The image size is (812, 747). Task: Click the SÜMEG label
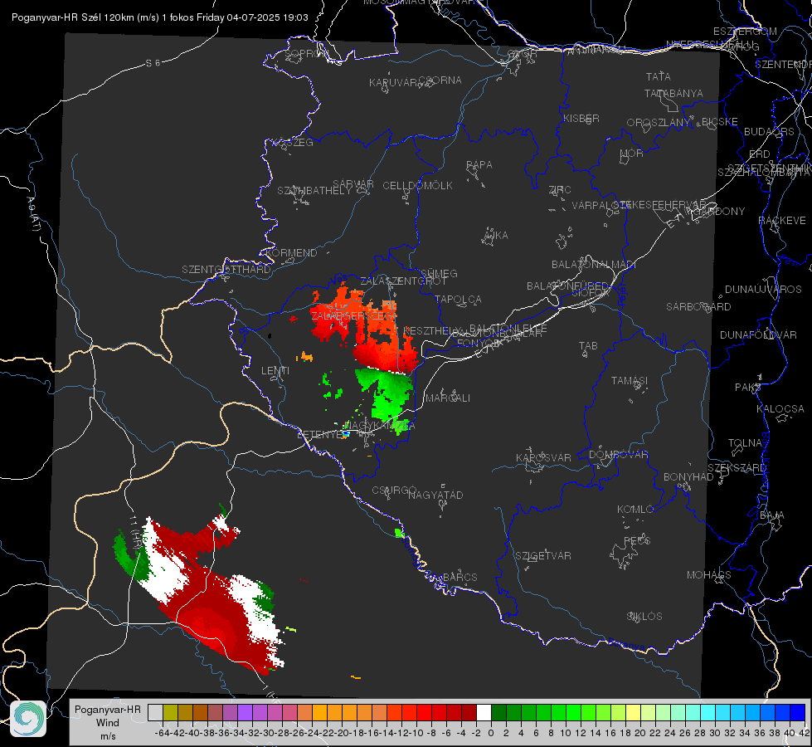tap(439, 273)
